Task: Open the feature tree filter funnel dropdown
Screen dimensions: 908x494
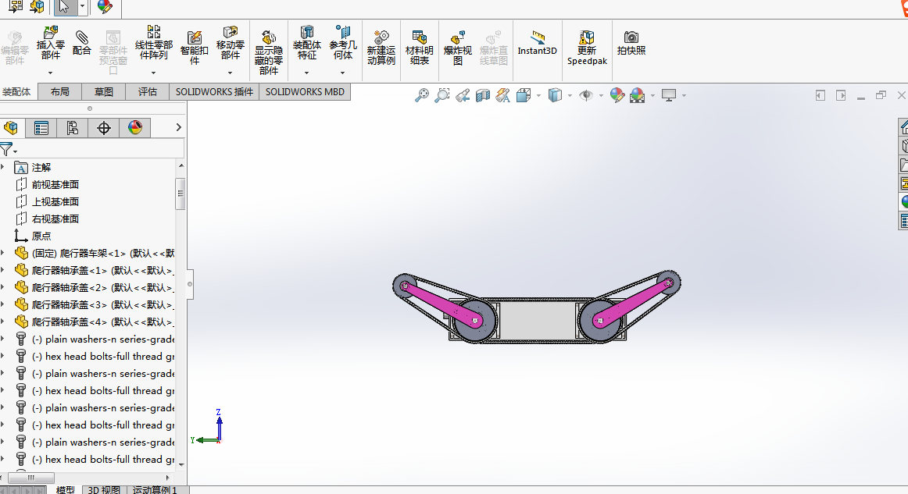Action: (8, 150)
